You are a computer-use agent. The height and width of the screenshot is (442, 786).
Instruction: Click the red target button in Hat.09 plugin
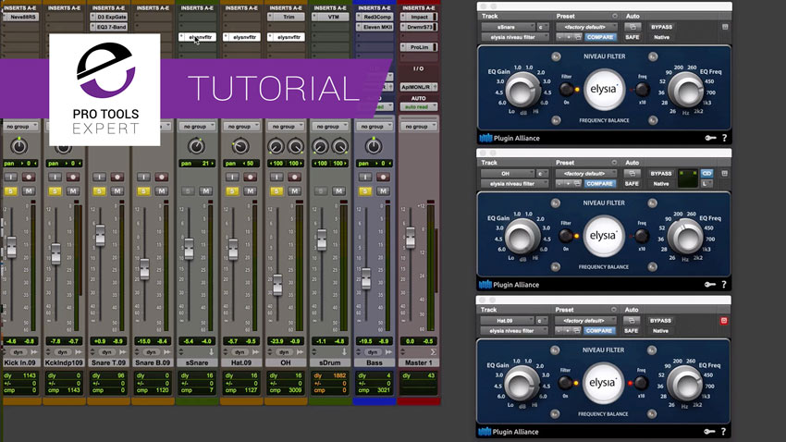724,321
